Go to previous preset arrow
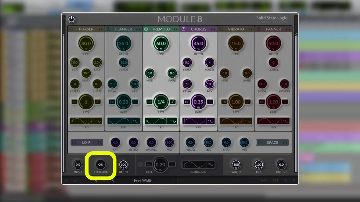This screenshot has height=202, width=360. click(x=113, y=180)
